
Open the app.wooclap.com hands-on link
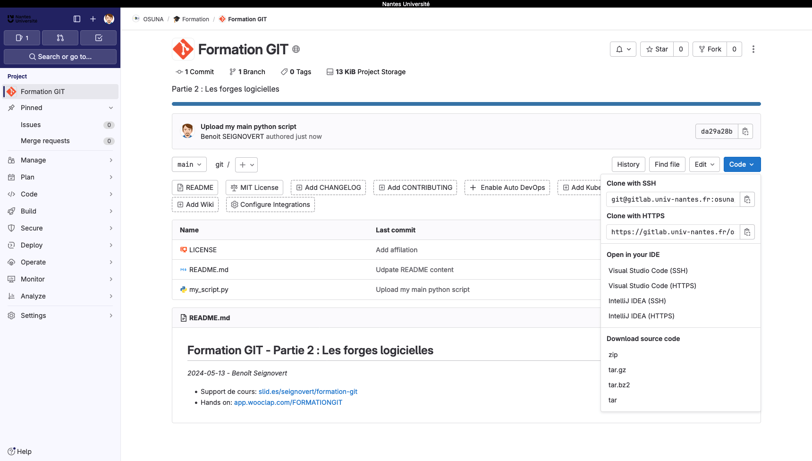288,402
